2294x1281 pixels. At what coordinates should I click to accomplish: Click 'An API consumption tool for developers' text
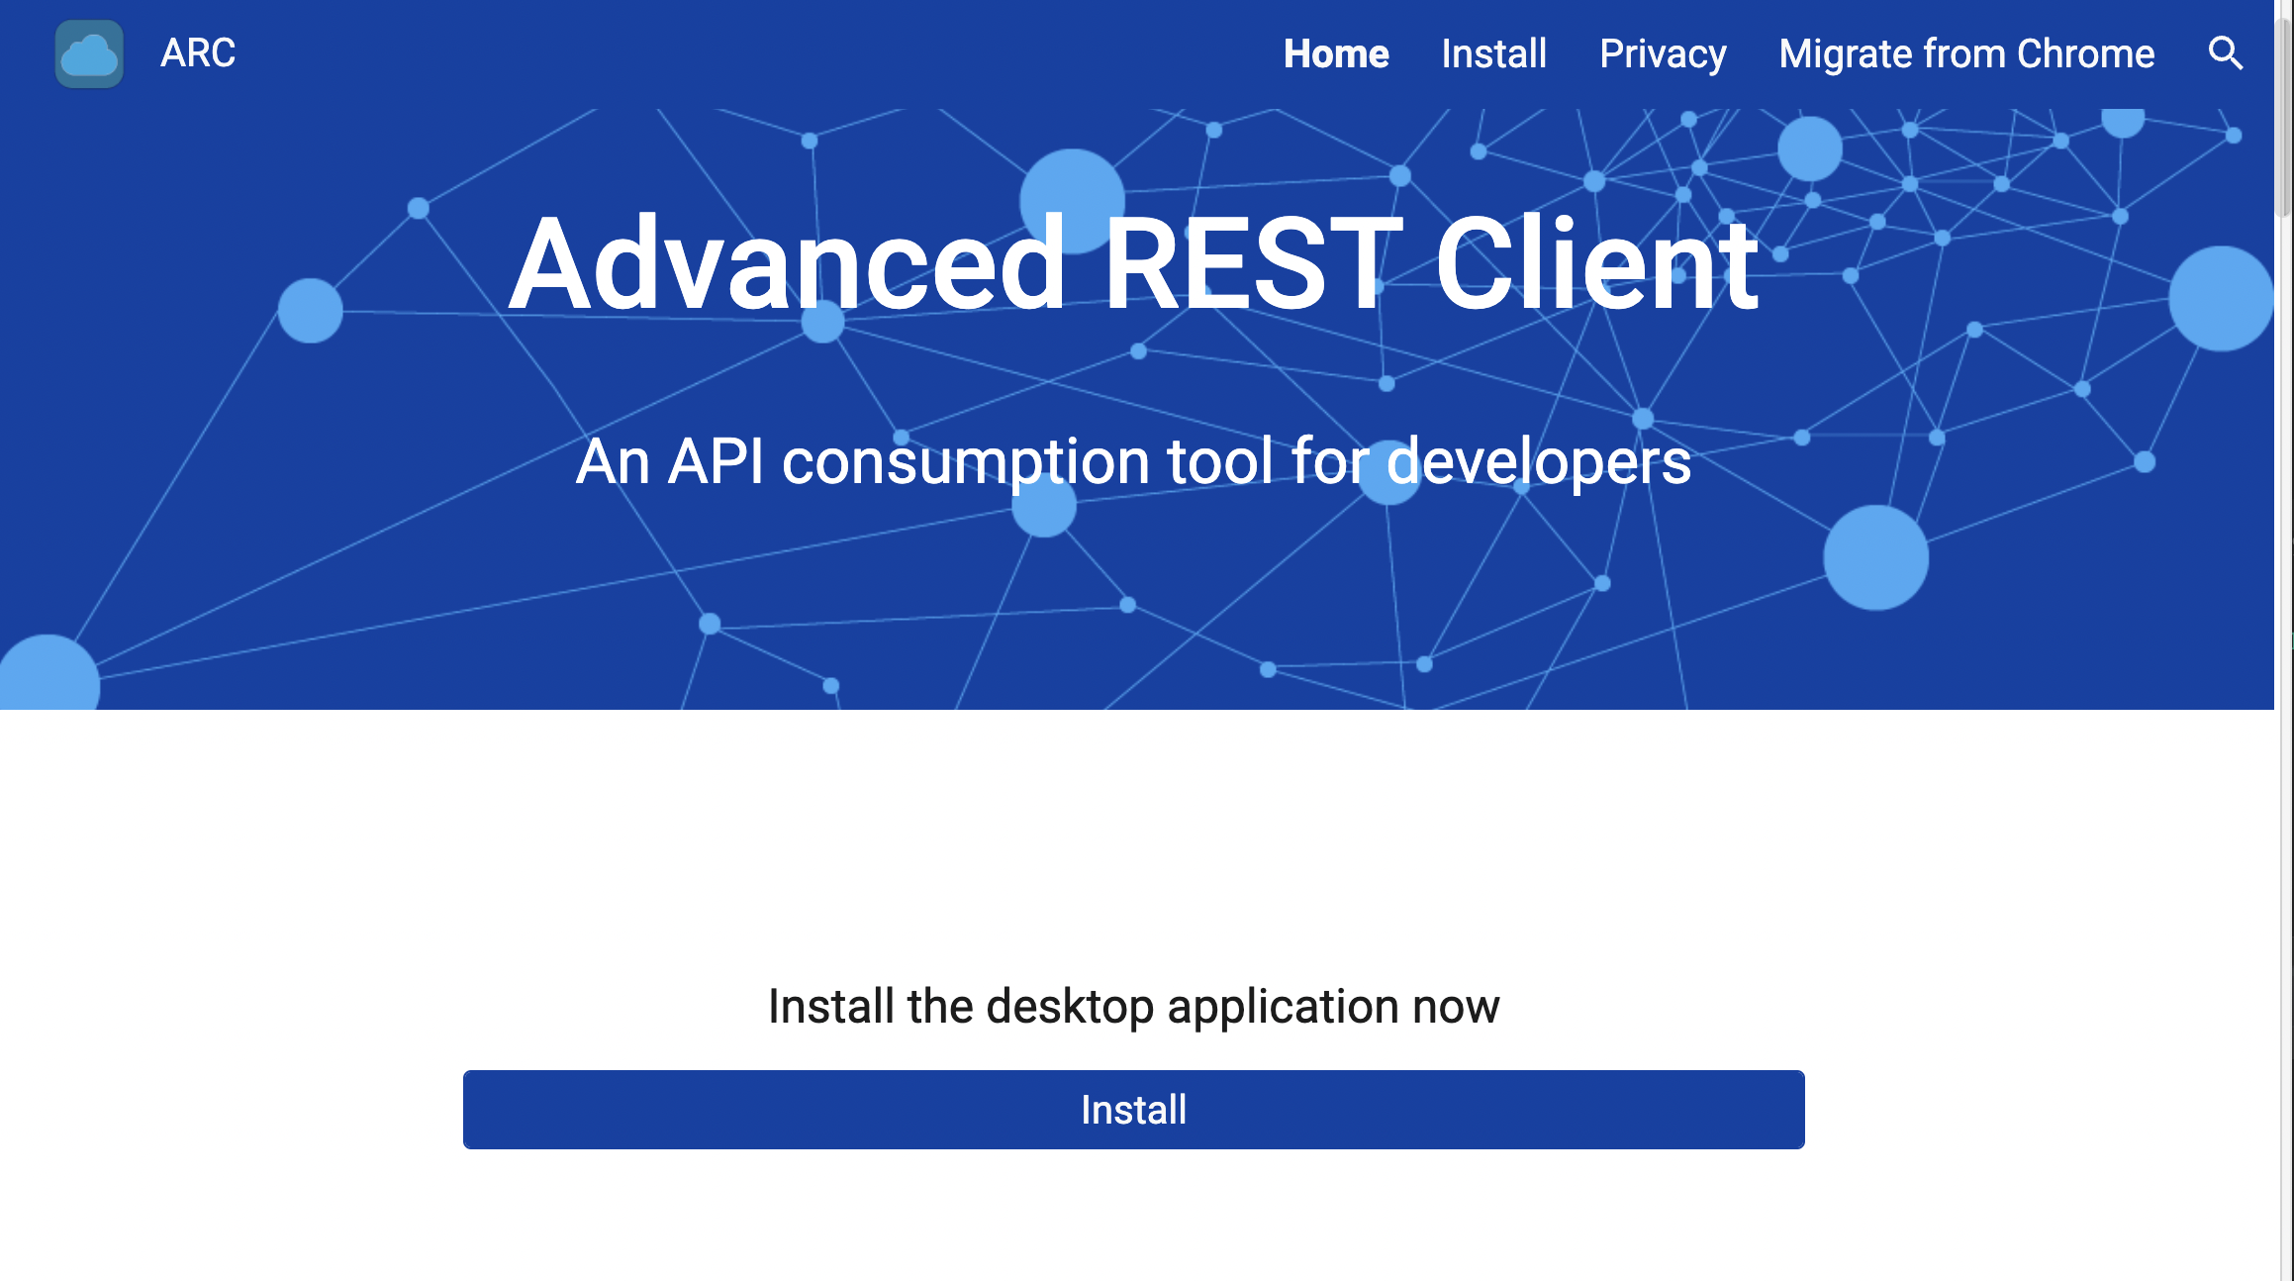point(1133,462)
